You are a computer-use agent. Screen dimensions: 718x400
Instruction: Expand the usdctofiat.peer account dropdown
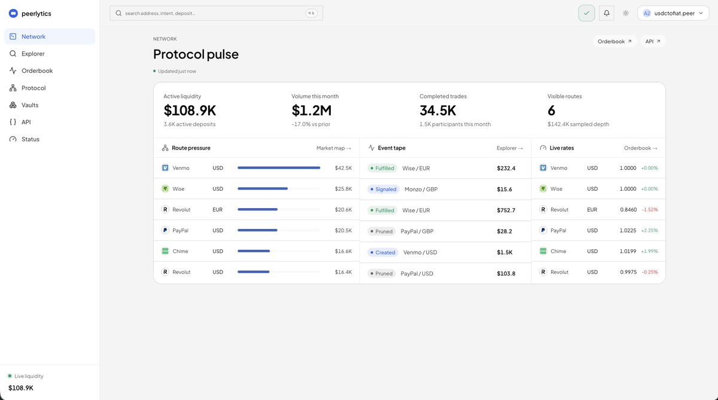point(673,13)
